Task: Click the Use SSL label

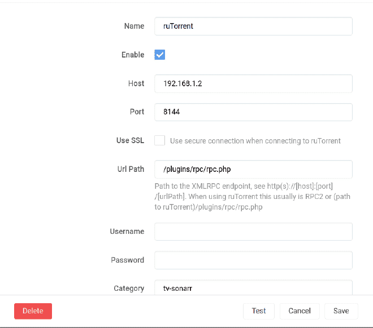Action: click(x=130, y=140)
